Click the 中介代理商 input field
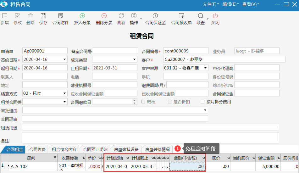The width and height of the screenshot is (299, 173). (257, 68)
